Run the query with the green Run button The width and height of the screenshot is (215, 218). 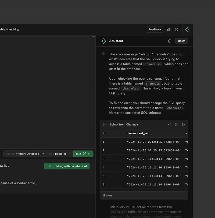[83, 154]
